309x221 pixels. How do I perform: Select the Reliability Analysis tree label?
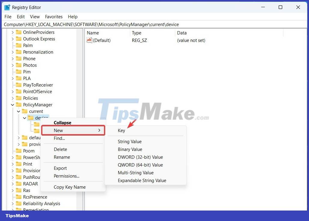pos(41,204)
